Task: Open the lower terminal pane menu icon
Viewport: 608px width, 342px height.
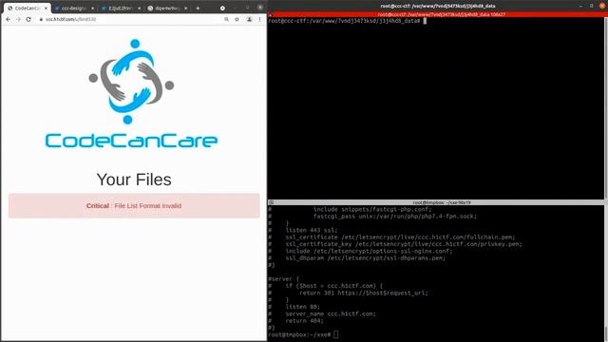Action: [x=271, y=202]
